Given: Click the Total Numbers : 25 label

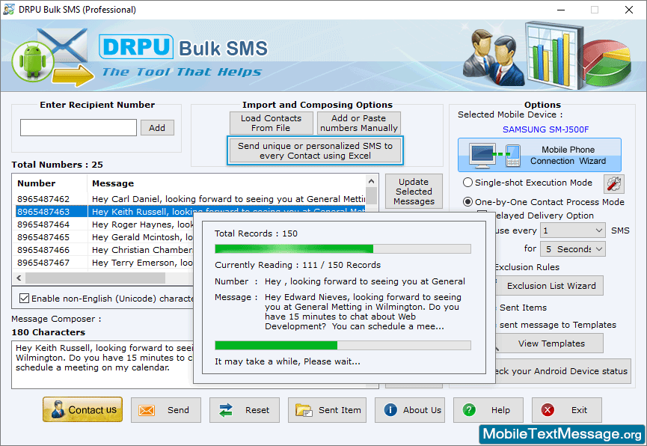Looking at the screenshot, I should tap(57, 165).
